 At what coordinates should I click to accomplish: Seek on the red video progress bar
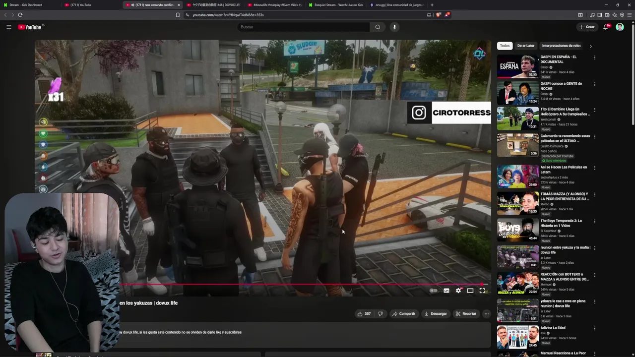coord(303,285)
